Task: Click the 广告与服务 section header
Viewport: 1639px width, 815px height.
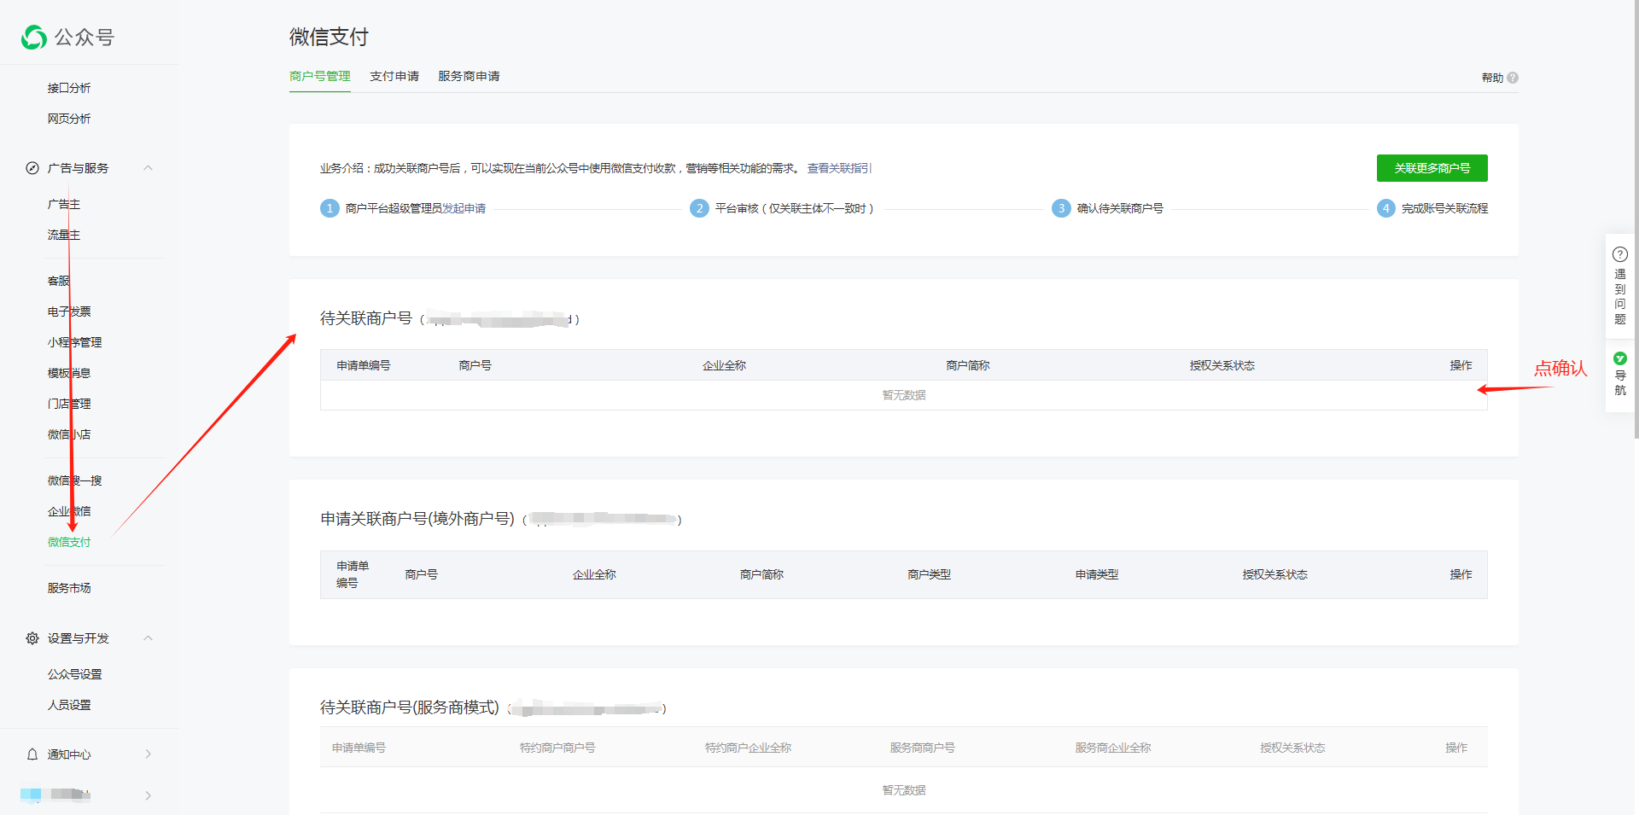Action: 78,168
